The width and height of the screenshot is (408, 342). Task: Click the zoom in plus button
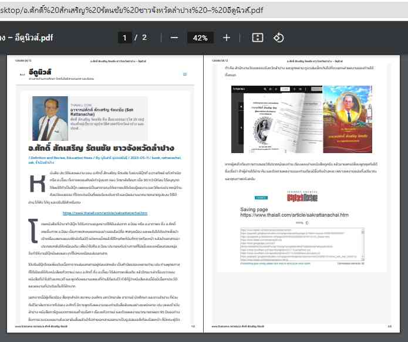click(227, 38)
